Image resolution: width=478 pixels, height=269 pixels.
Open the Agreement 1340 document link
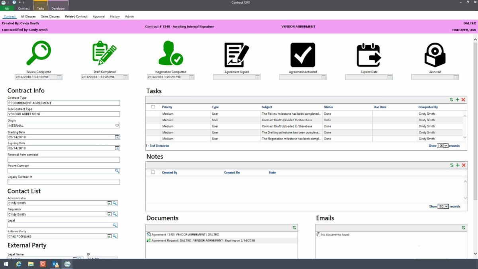point(185,235)
